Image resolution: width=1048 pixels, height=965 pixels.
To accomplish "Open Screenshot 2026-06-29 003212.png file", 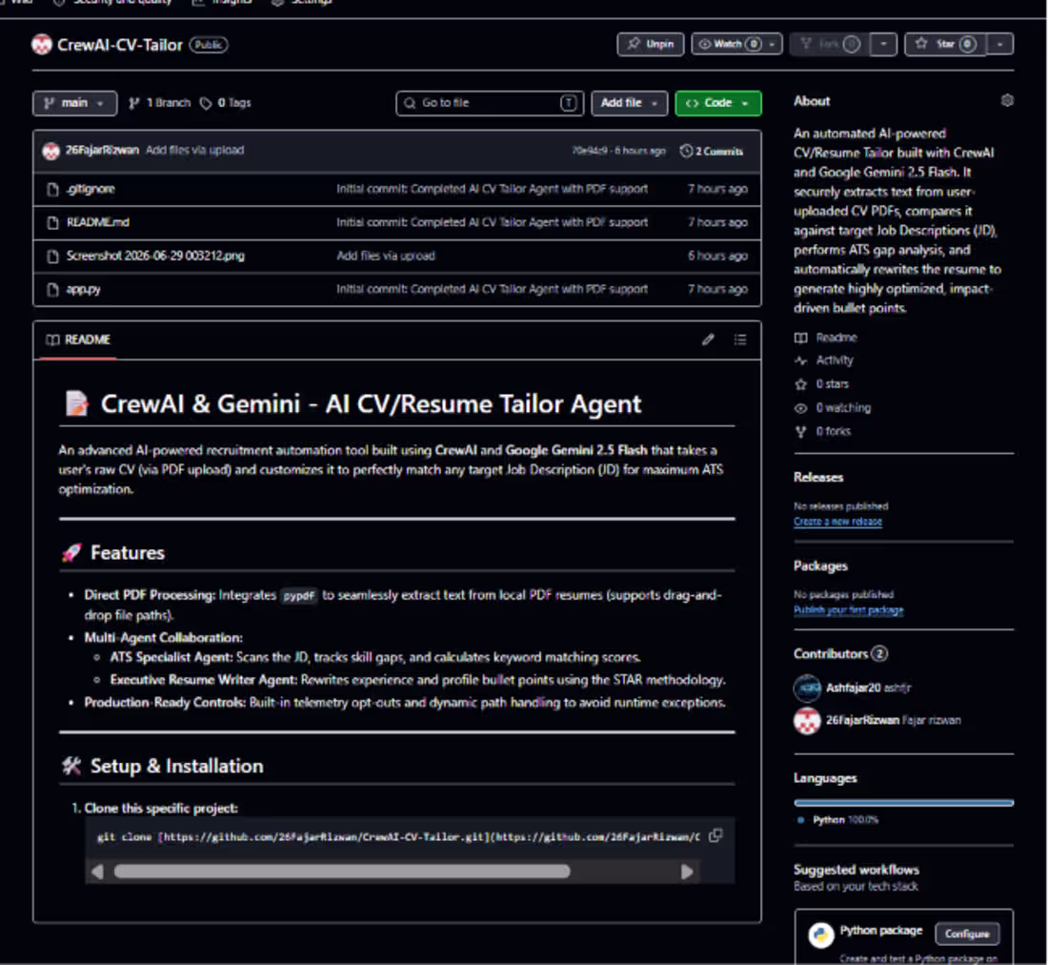I will [x=155, y=256].
